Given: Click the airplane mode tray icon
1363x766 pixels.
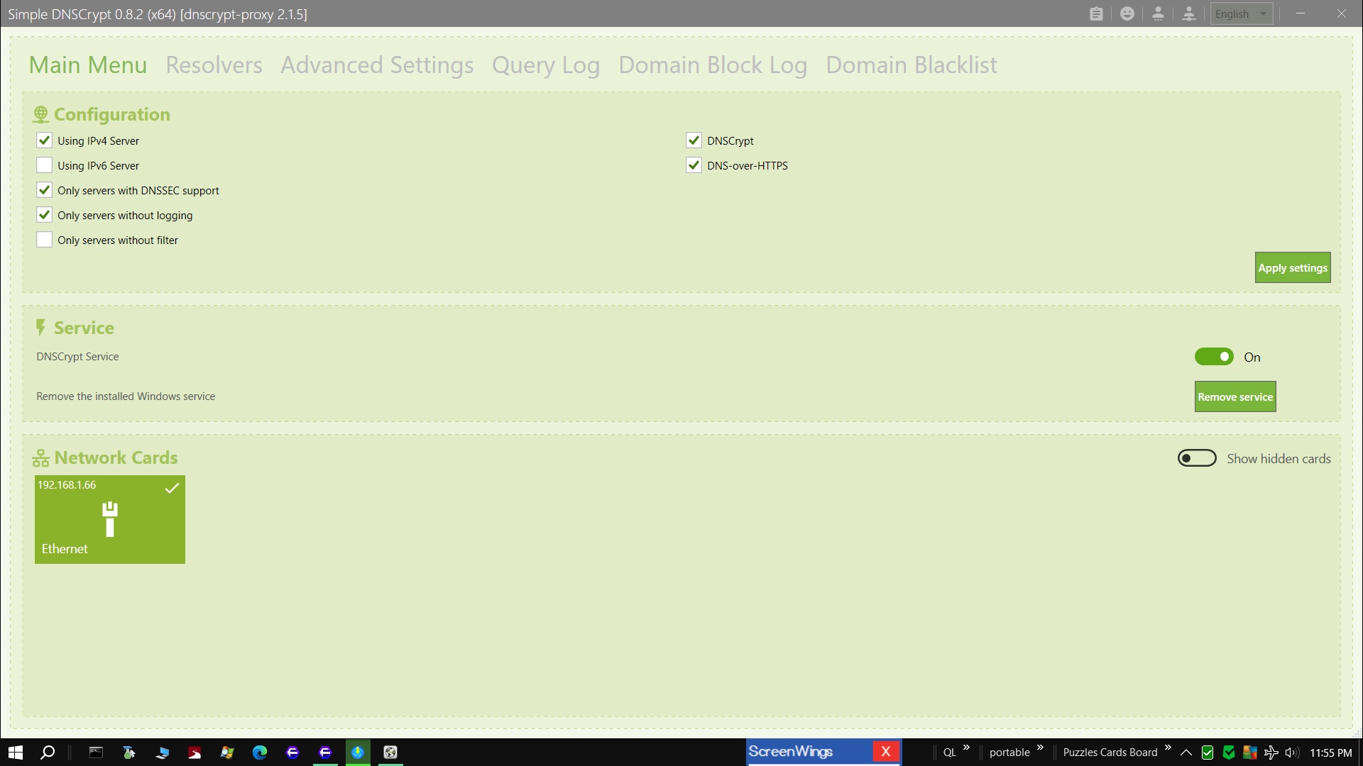Looking at the screenshot, I should (x=1271, y=753).
